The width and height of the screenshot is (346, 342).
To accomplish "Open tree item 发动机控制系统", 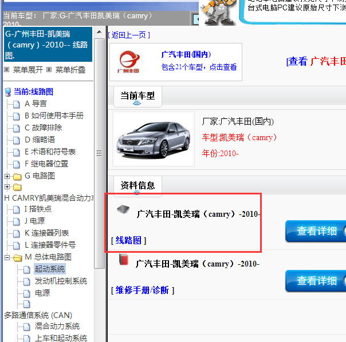I will [61, 281].
